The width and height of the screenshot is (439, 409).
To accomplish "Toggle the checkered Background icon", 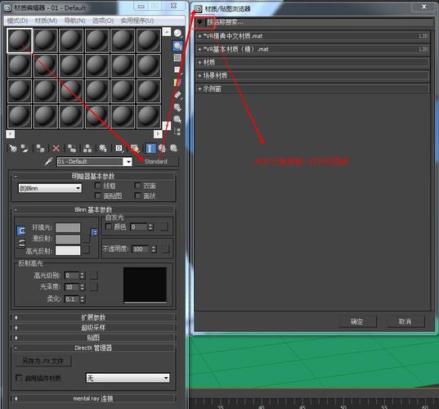I will click(177, 58).
